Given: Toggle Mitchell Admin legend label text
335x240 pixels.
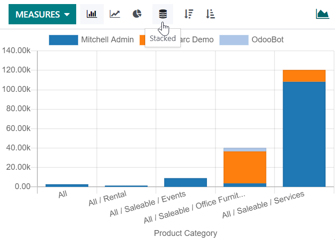Looking at the screenshot, I should (107, 40).
